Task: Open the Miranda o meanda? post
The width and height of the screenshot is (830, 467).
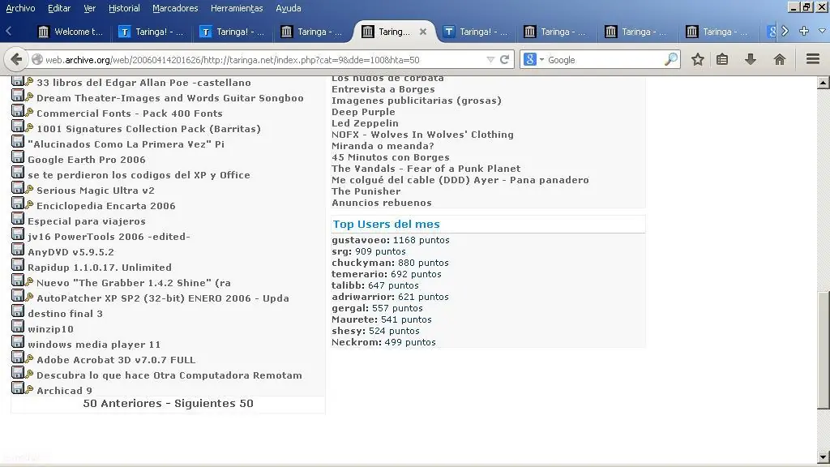Action: click(383, 146)
